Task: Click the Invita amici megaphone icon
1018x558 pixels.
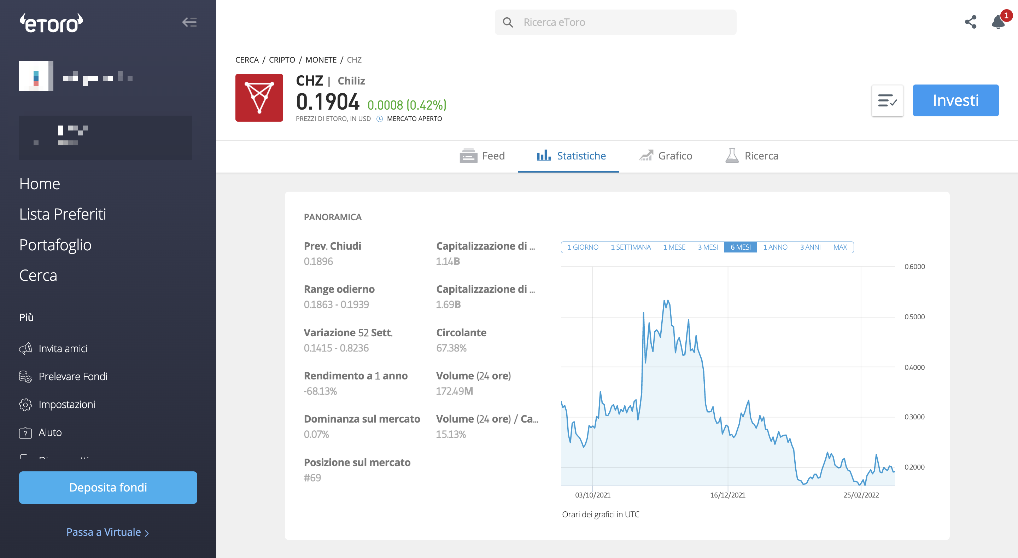Action: click(x=25, y=348)
